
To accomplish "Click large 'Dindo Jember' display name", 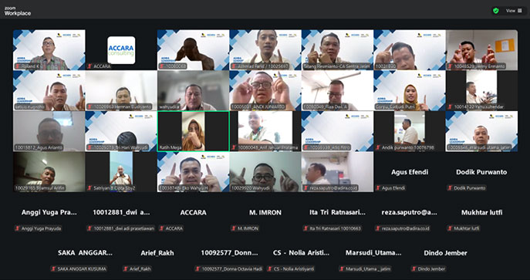I will 445,253.
